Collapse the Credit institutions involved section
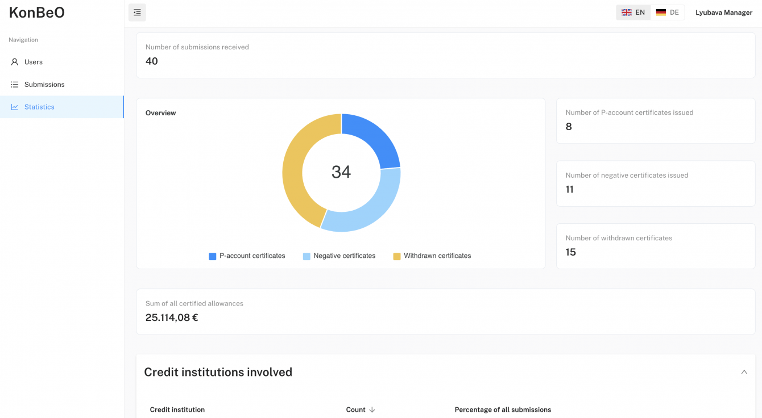Screen dimensions: 762x418 (x=744, y=372)
